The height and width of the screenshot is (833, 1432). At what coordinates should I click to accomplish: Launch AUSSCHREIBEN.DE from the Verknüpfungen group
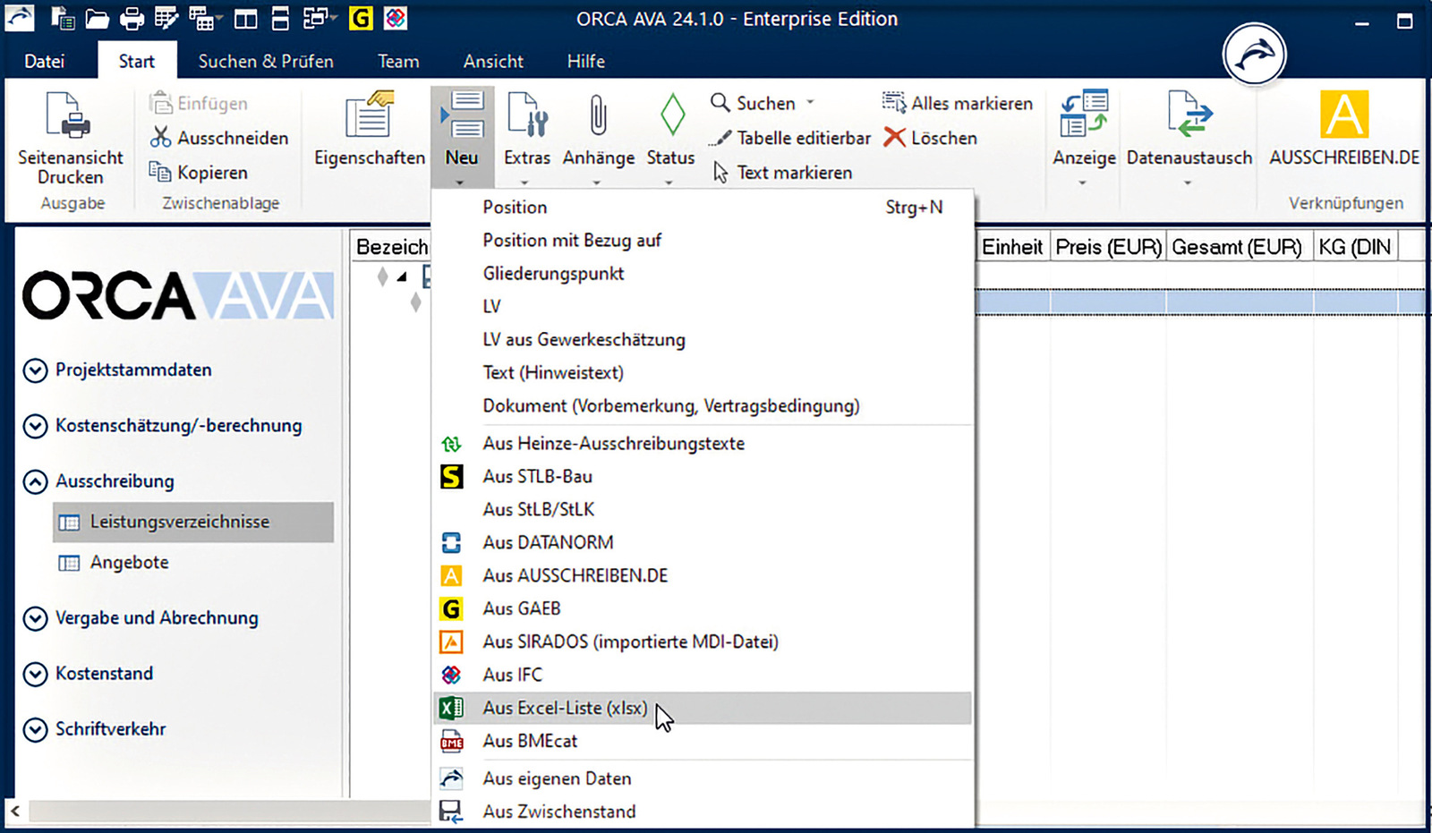tap(1342, 130)
